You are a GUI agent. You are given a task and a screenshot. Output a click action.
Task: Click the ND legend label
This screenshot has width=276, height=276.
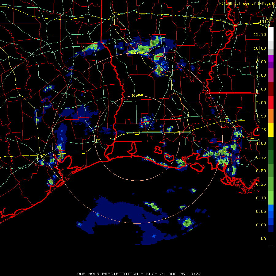click(x=263, y=239)
